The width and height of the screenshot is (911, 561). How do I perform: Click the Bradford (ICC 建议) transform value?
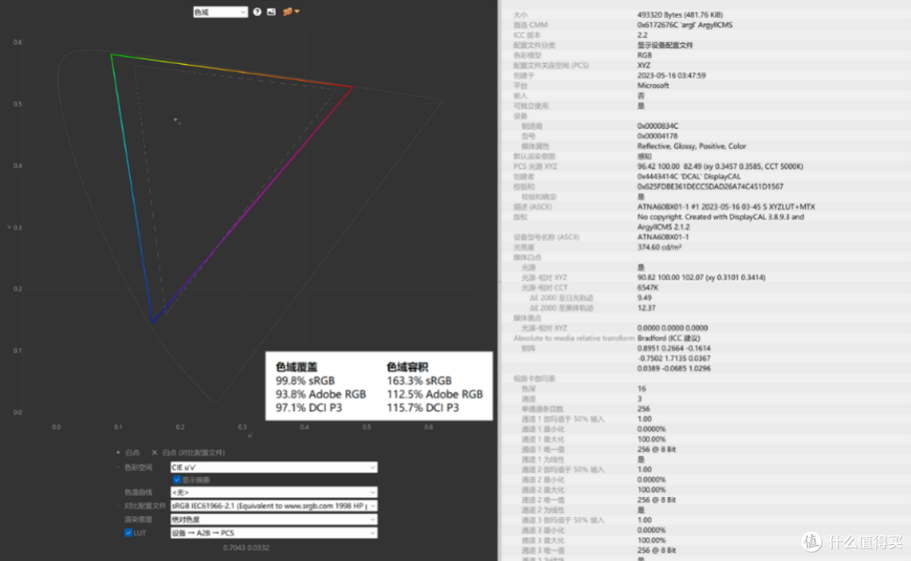(668, 338)
